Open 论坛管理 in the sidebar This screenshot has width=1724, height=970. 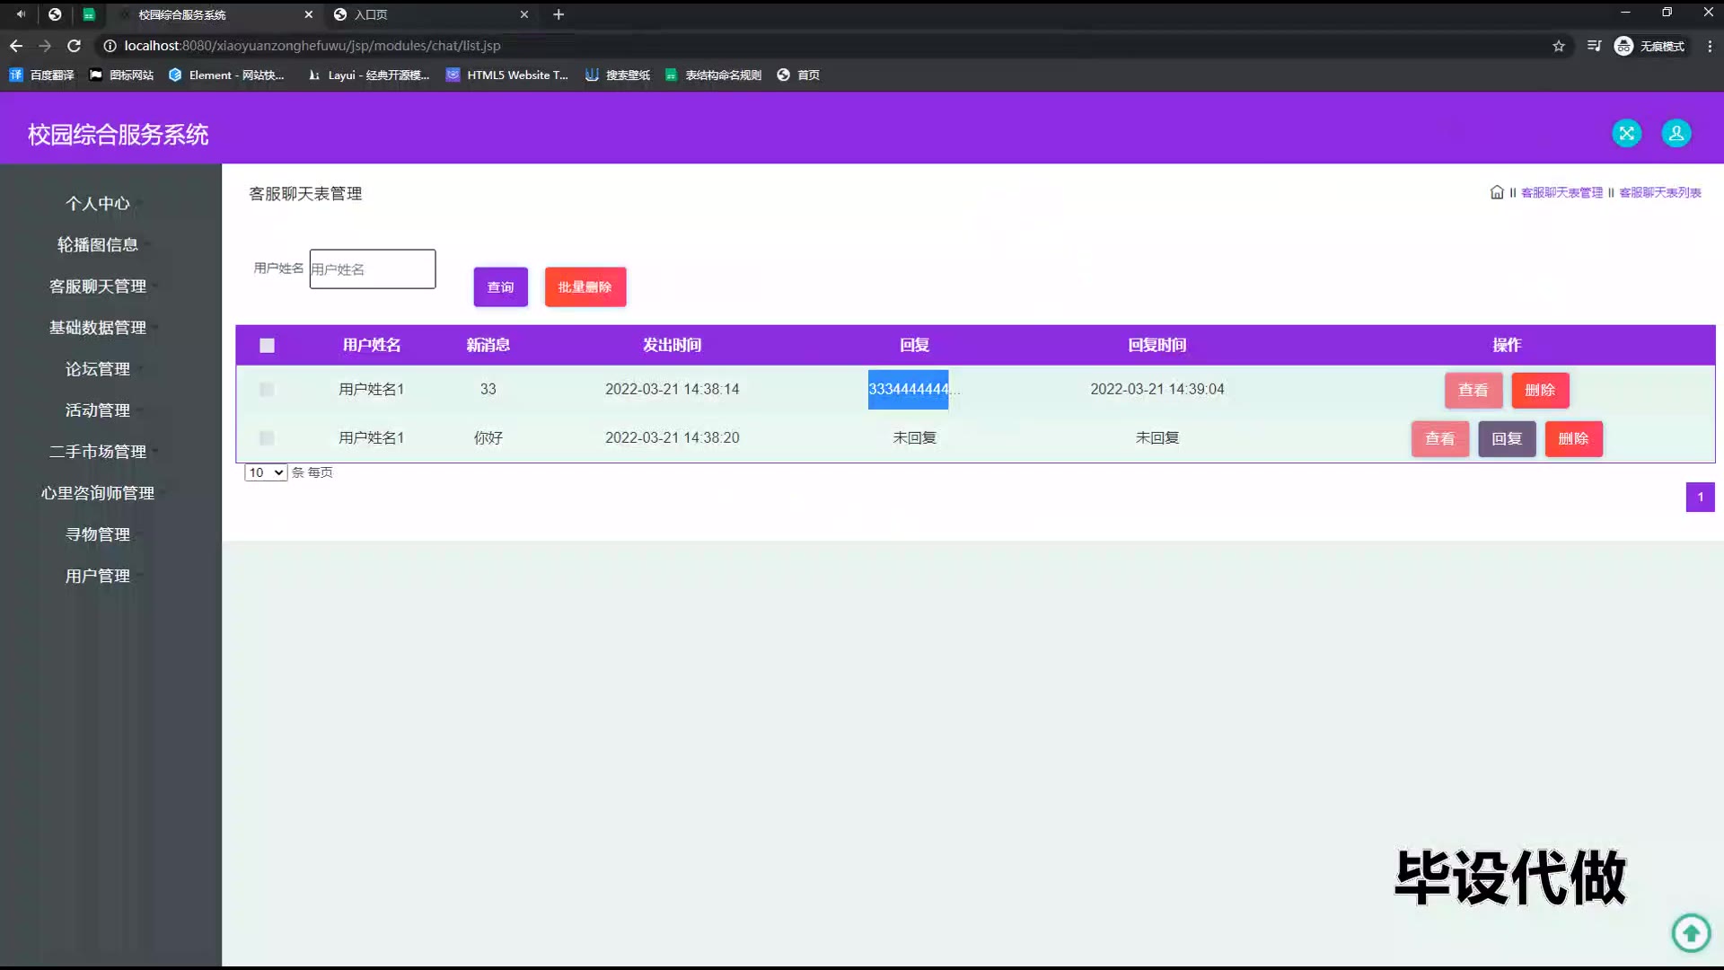pyautogui.click(x=98, y=369)
